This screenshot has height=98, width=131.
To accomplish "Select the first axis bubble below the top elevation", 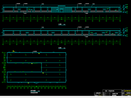I will tap(3, 21).
